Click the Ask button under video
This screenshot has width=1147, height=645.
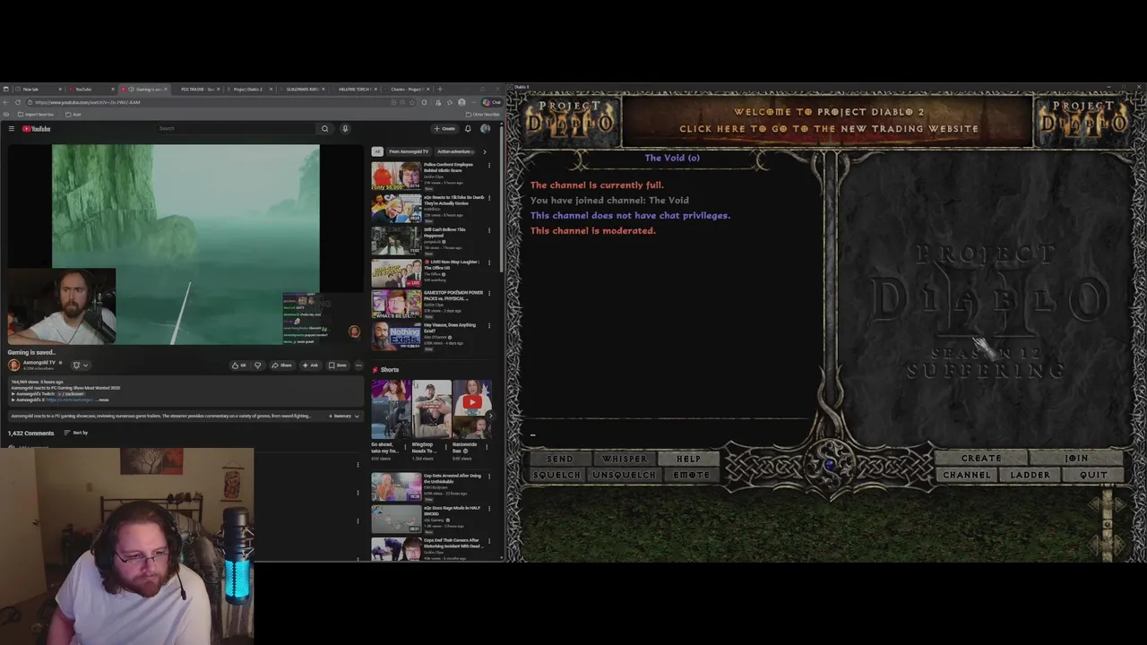tap(310, 365)
